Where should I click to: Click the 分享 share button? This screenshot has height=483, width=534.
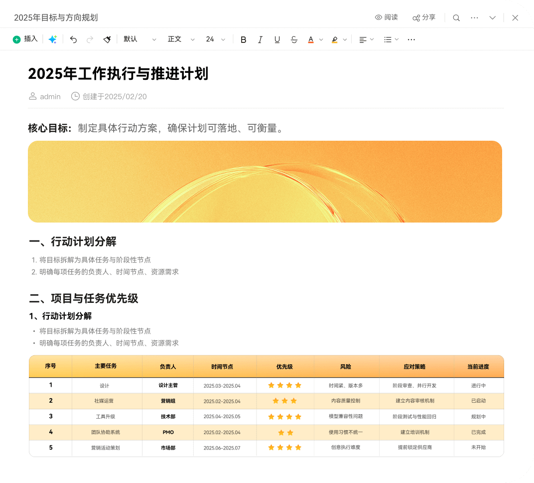424,17
